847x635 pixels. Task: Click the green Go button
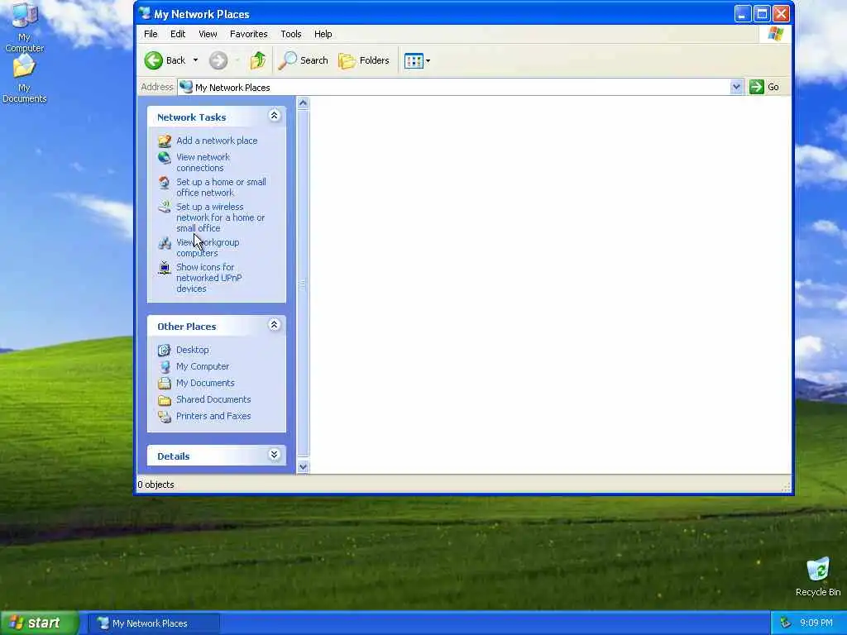pos(764,87)
